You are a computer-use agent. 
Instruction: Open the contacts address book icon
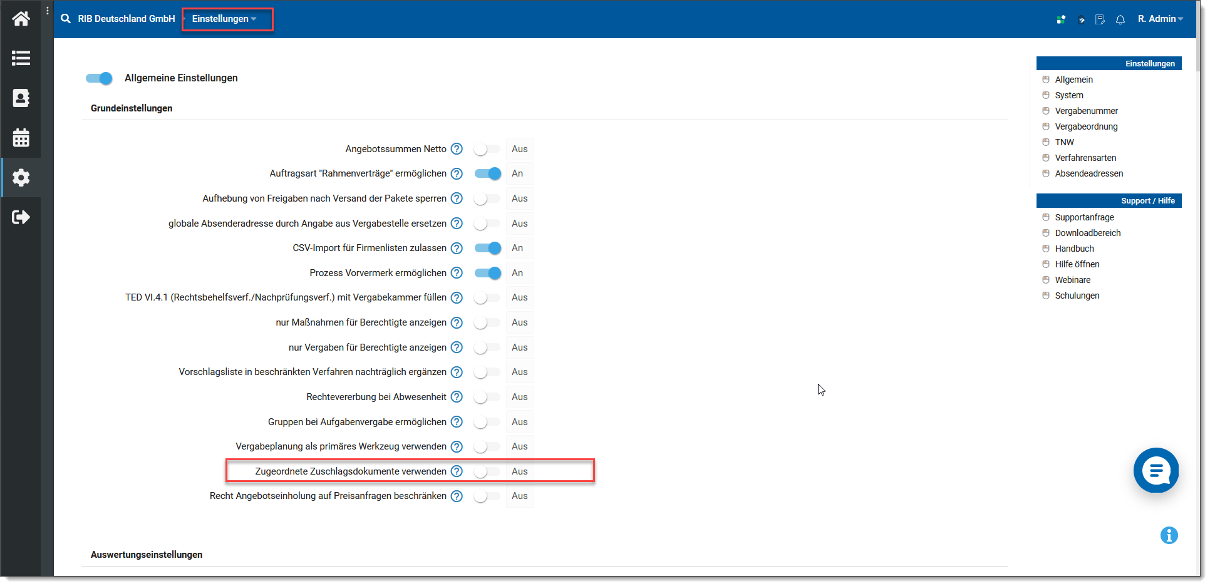[21, 98]
